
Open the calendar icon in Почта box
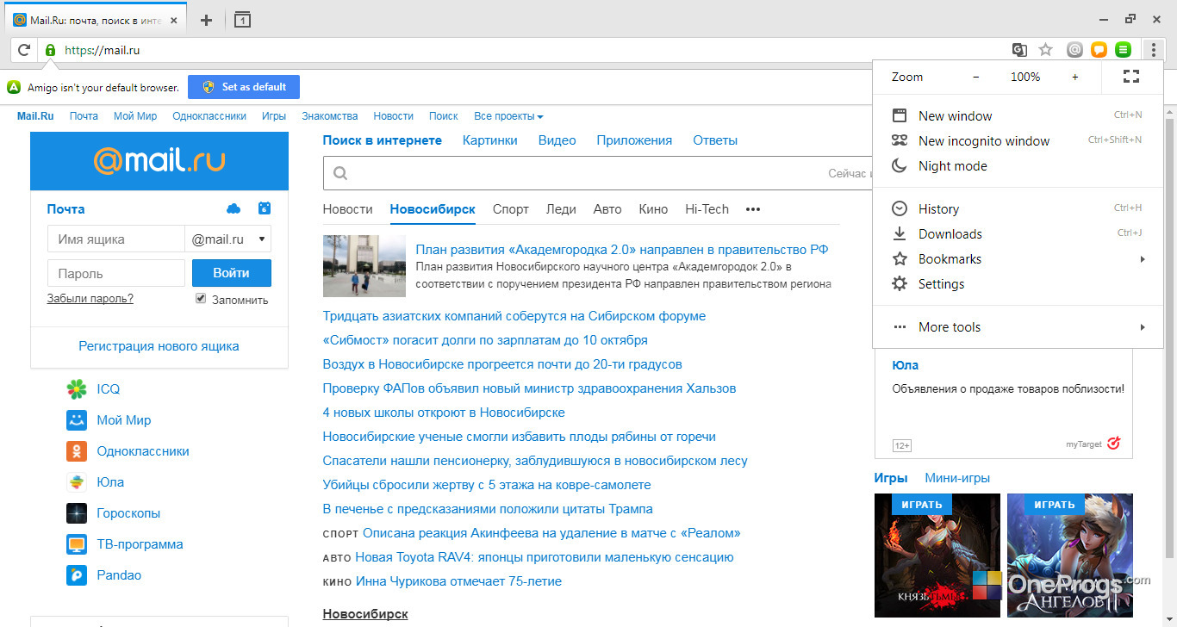pyautogui.click(x=265, y=208)
